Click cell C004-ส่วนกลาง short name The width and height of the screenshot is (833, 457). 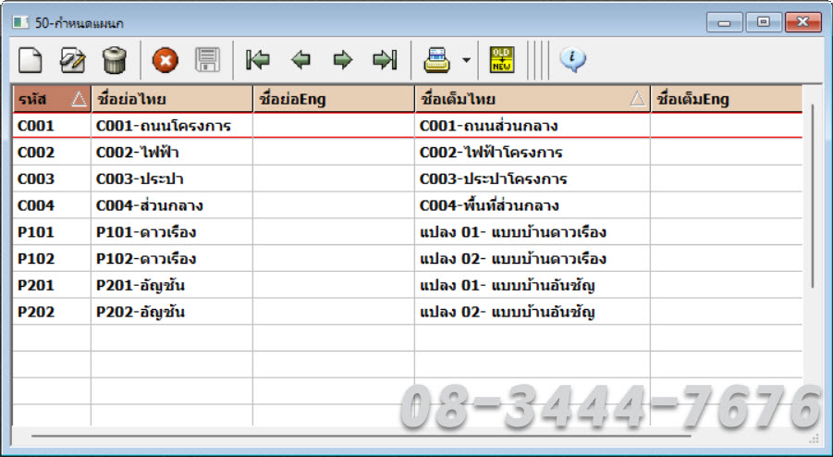pyautogui.click(x=172, y=205)
